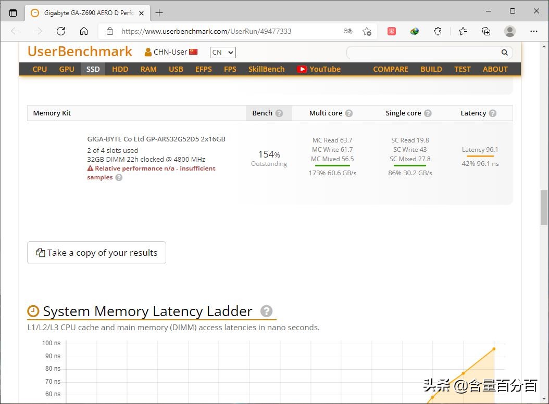Click Take a copy of your results
549x404 pixels.
pos(96,253)
